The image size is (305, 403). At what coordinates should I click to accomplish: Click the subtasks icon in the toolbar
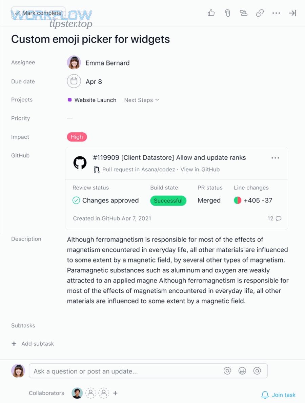[x=243, y=13]
